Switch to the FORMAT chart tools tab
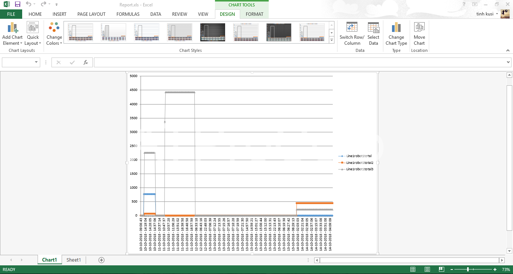513x274 pixels. pos(254,14)
